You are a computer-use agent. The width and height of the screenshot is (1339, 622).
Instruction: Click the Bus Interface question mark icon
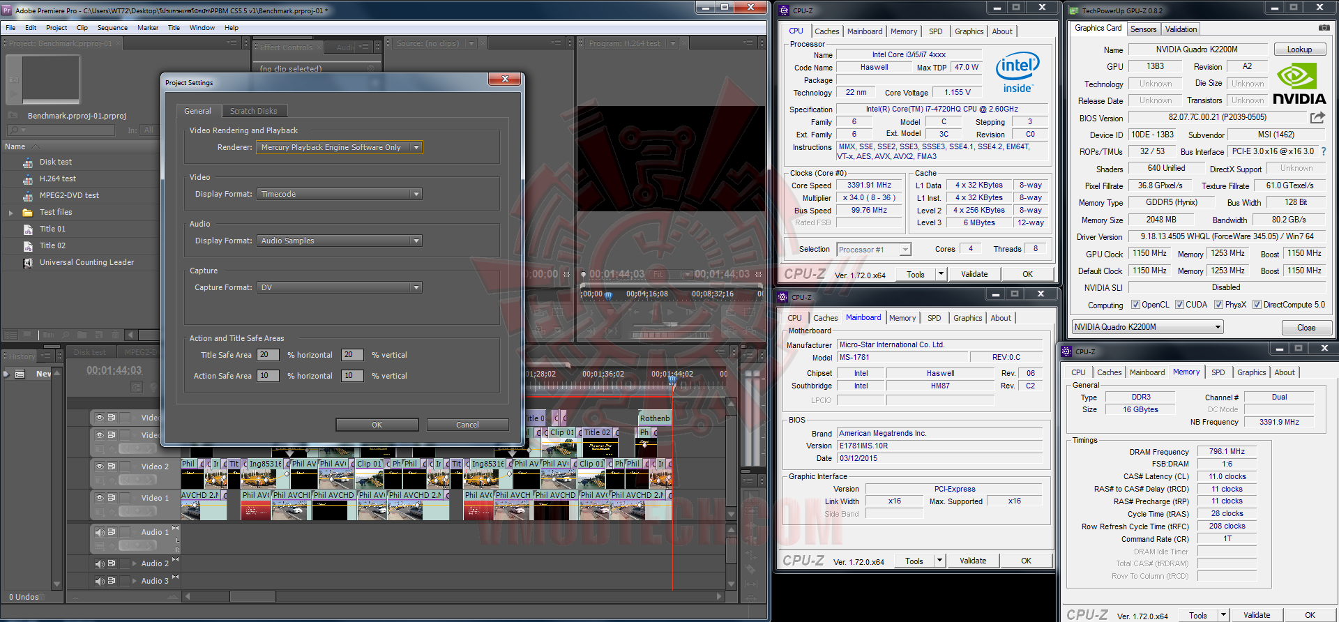pyautogui.click(x=1323, y=151)
